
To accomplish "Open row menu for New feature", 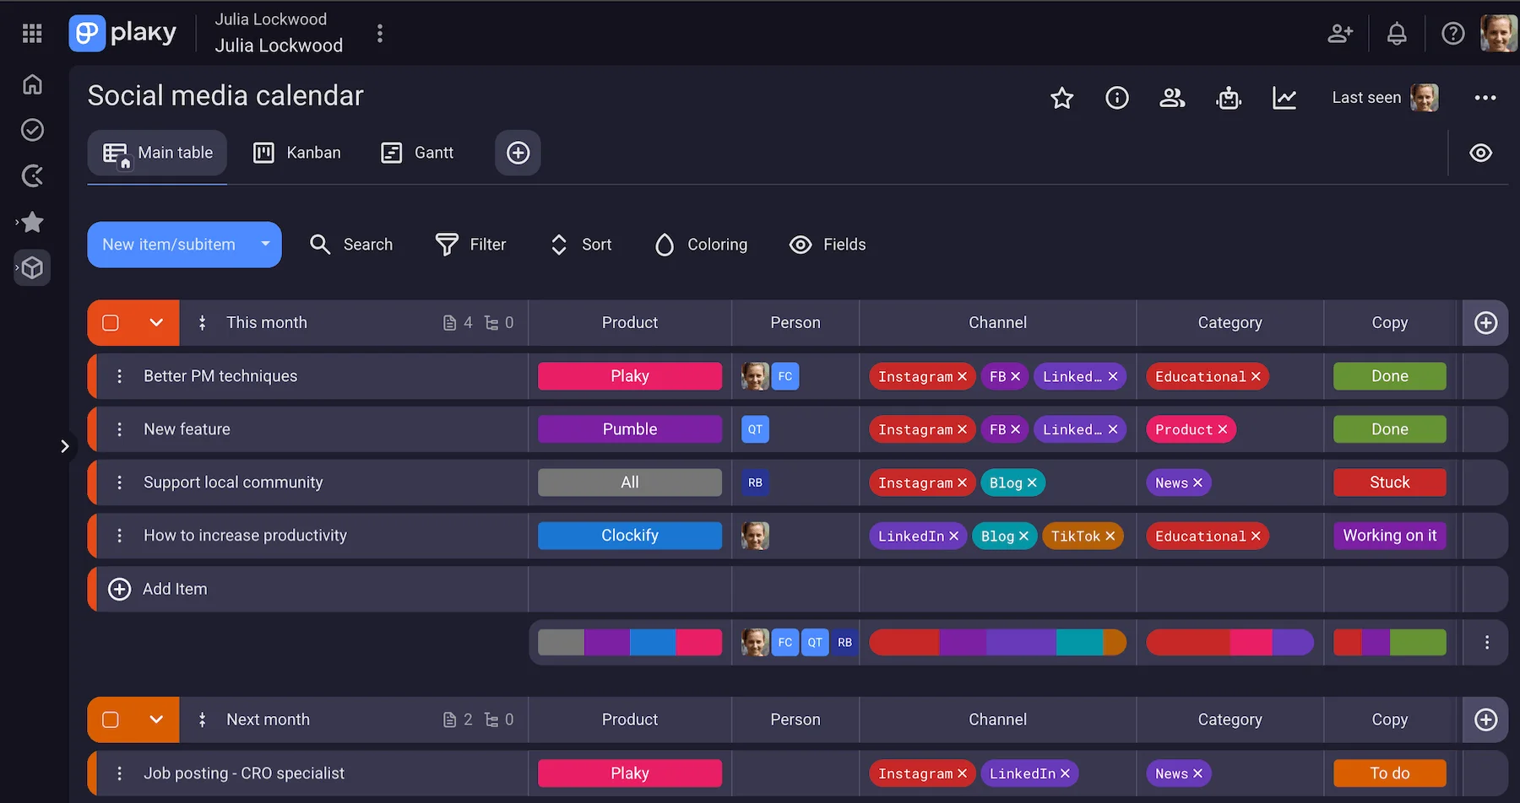I will pos(119,429).
